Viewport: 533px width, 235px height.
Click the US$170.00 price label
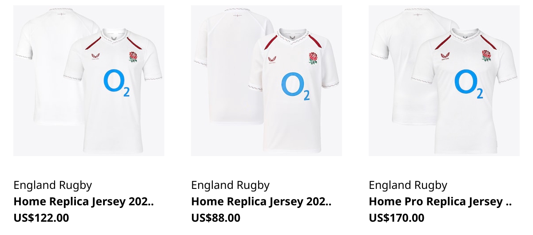tap(397, 218)
